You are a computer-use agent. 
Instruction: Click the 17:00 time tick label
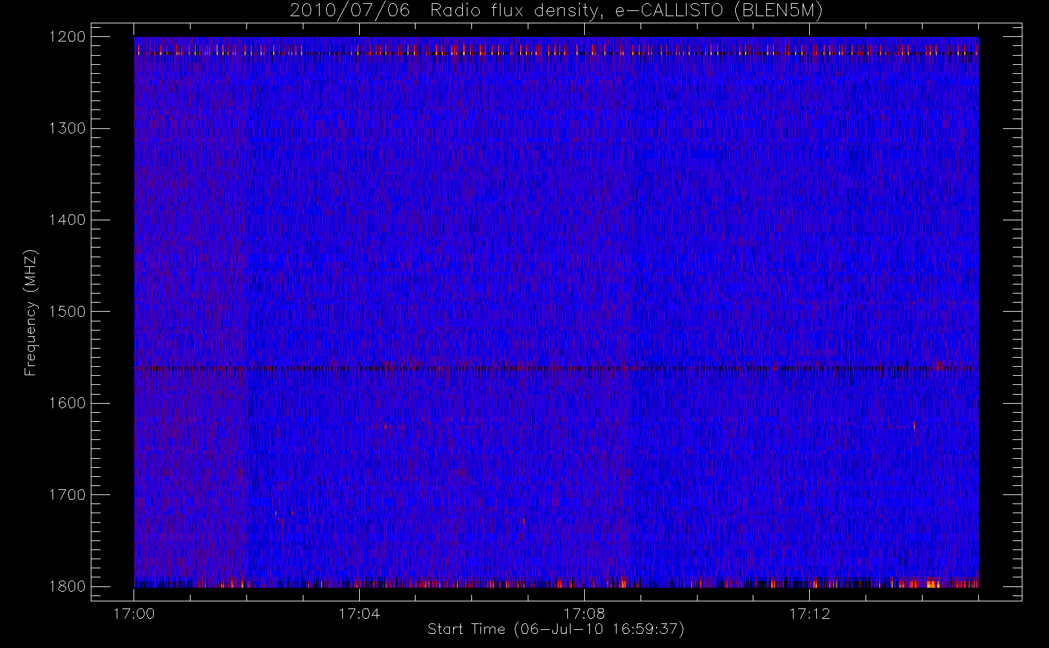coord(134,614)
